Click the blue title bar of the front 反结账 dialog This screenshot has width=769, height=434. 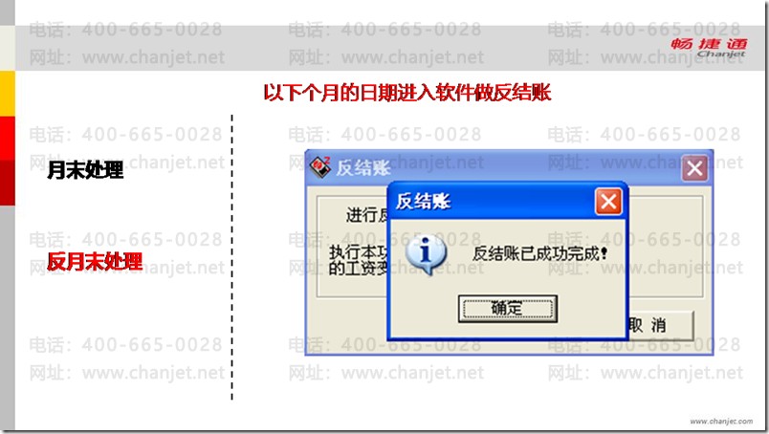[491, 202]
